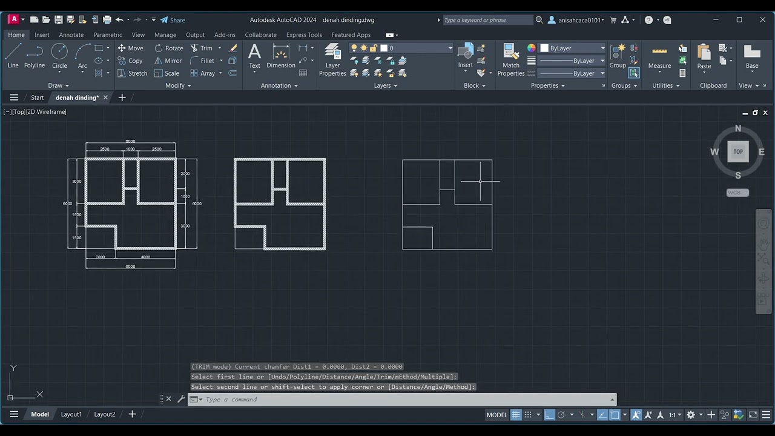Click the Move tool in Modify
Viewport: 775px width, 436px height.
tap(130, 48)
